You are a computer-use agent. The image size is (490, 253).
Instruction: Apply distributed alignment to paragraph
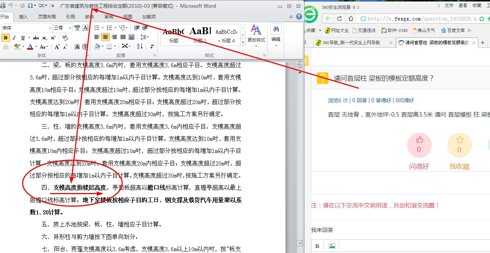click(x=131, y=37)
